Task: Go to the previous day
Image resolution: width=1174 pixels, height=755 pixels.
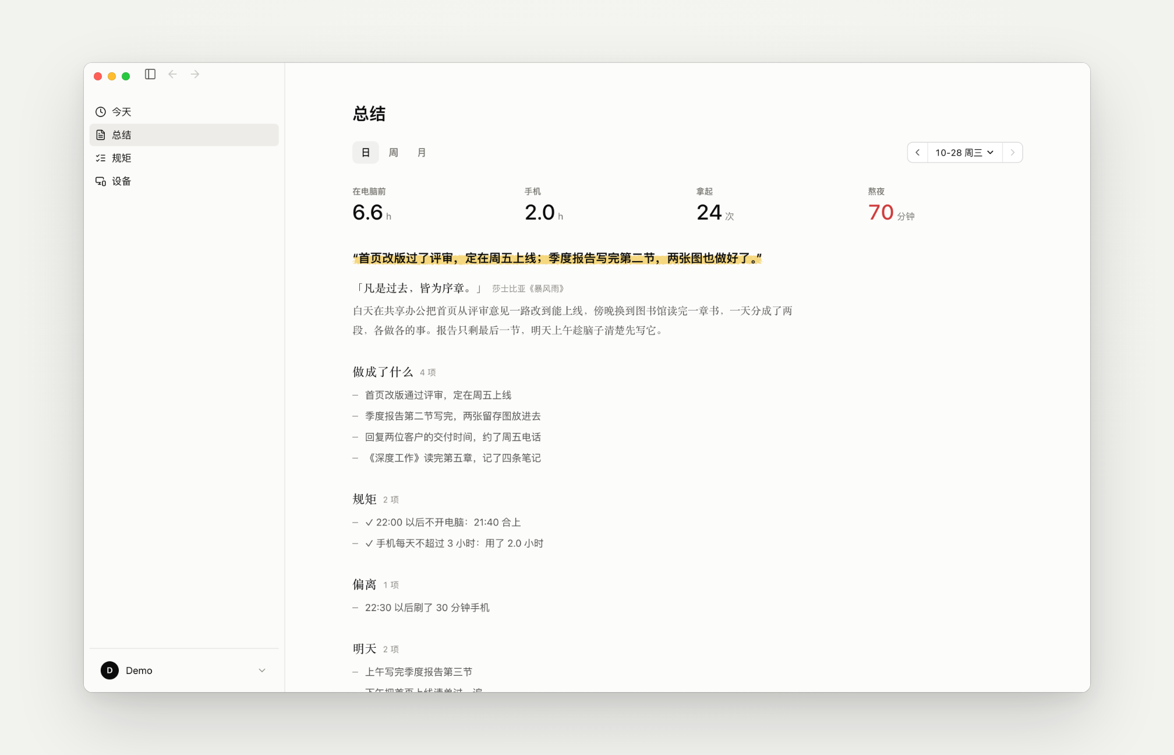Action: [918, 153]
